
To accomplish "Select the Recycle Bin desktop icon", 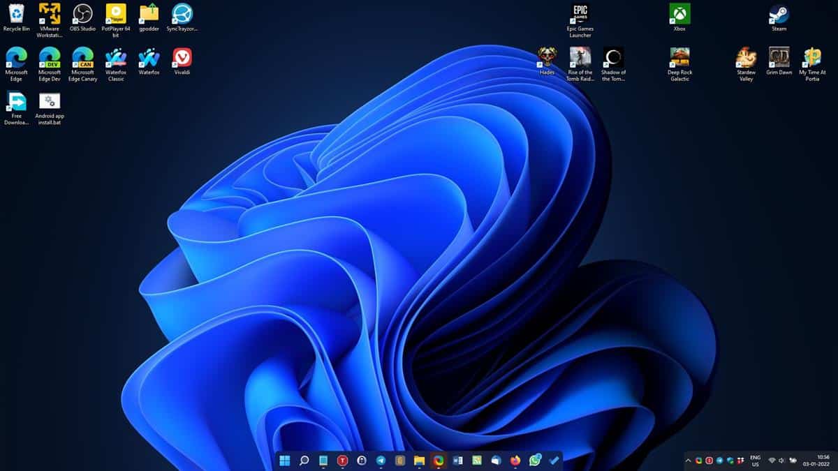I will 16,18.
